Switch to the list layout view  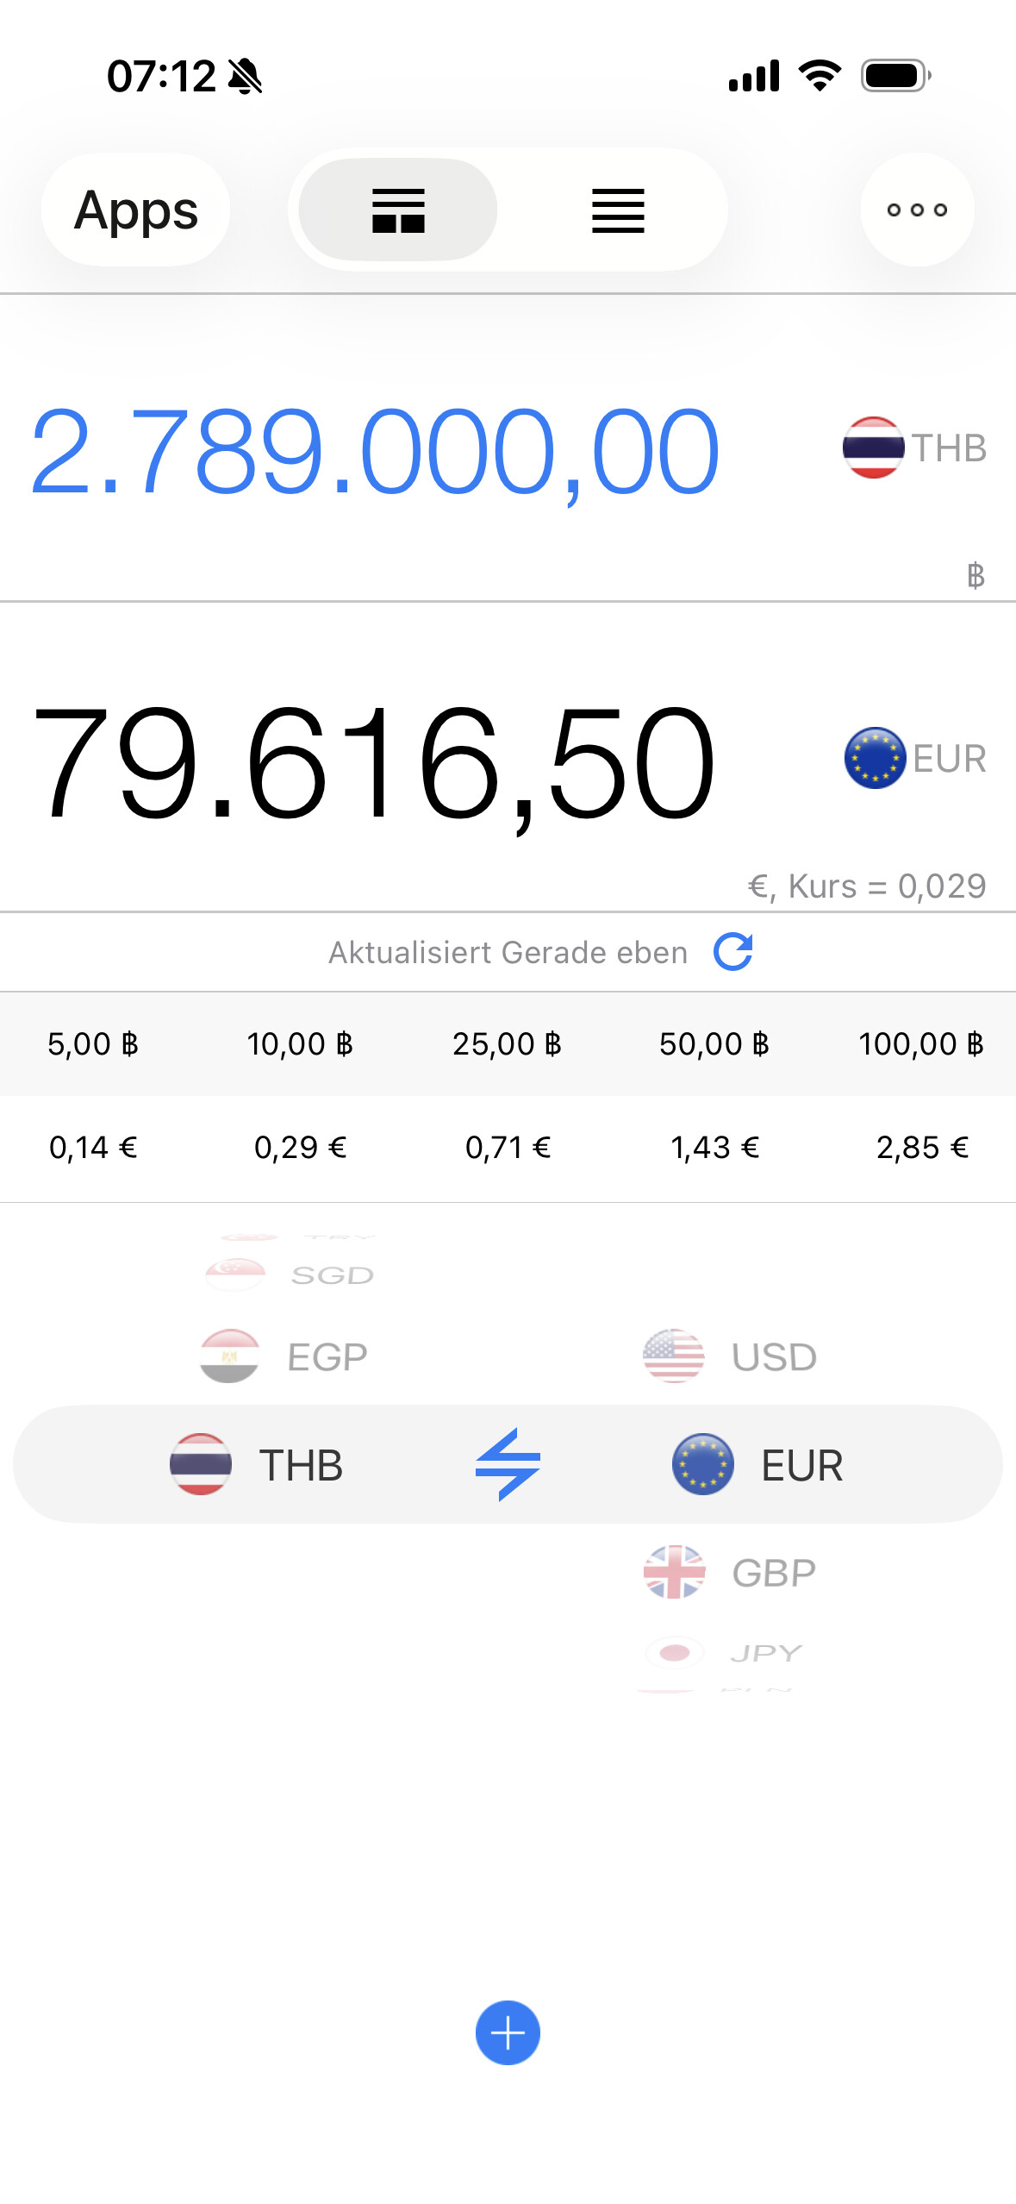point(618,210)
